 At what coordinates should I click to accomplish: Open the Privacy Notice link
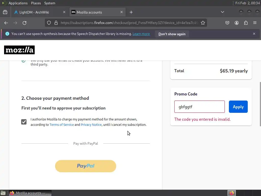(91, 125)
